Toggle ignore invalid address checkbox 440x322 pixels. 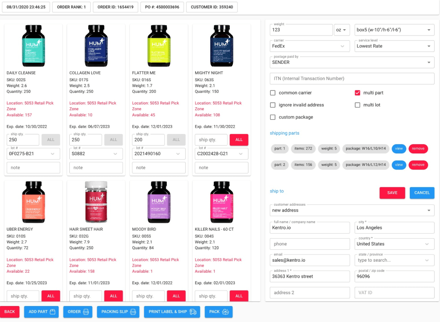click(x=273, y=105)
